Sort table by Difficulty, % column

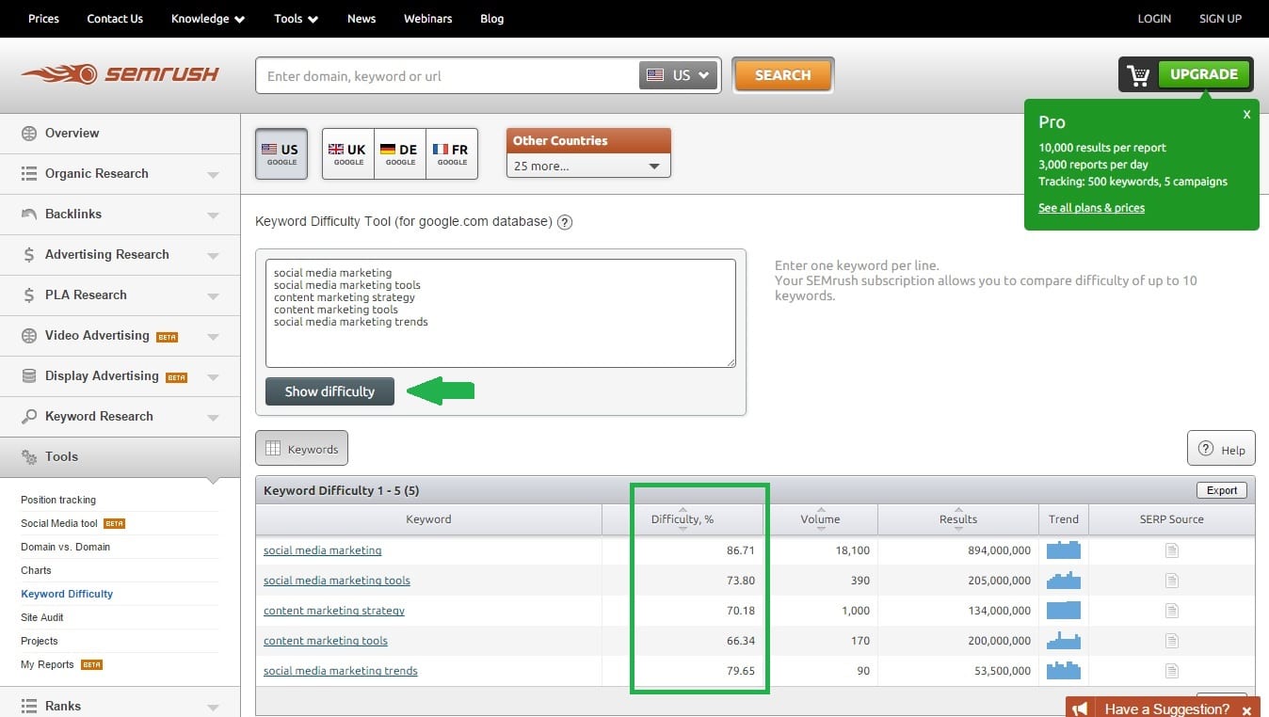683,519
